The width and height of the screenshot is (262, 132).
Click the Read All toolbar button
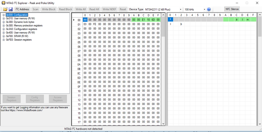click(94, 9)
